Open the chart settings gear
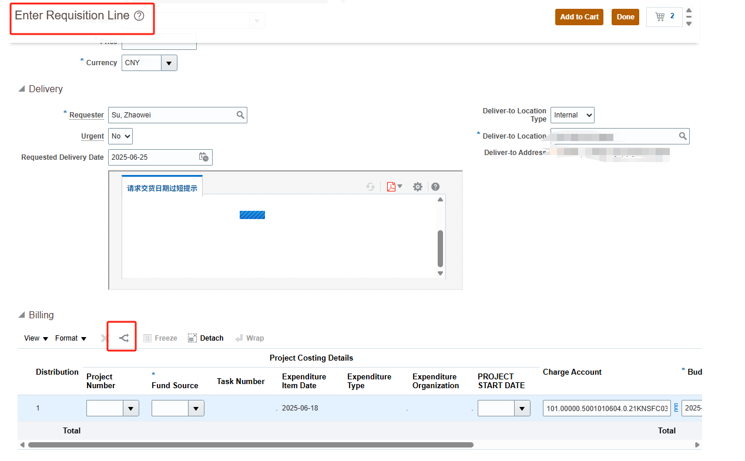The width and height of the screenshot is (745, 461). 417,186
